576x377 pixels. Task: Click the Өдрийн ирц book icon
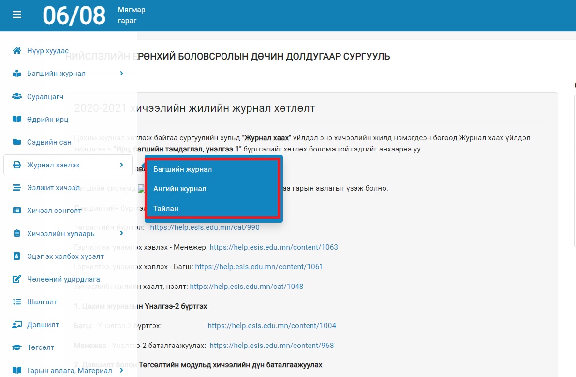(x=17, y=119)
